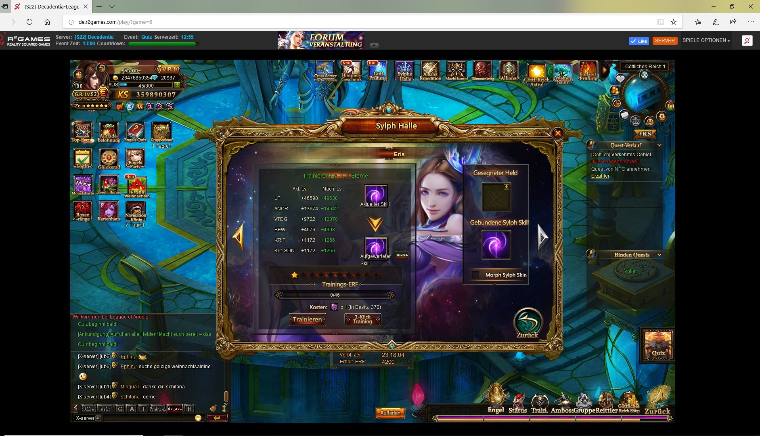This screenshot has height=436, width=760.
Task: Open the Glücksrad wheel icon
Action: point(109,158)
